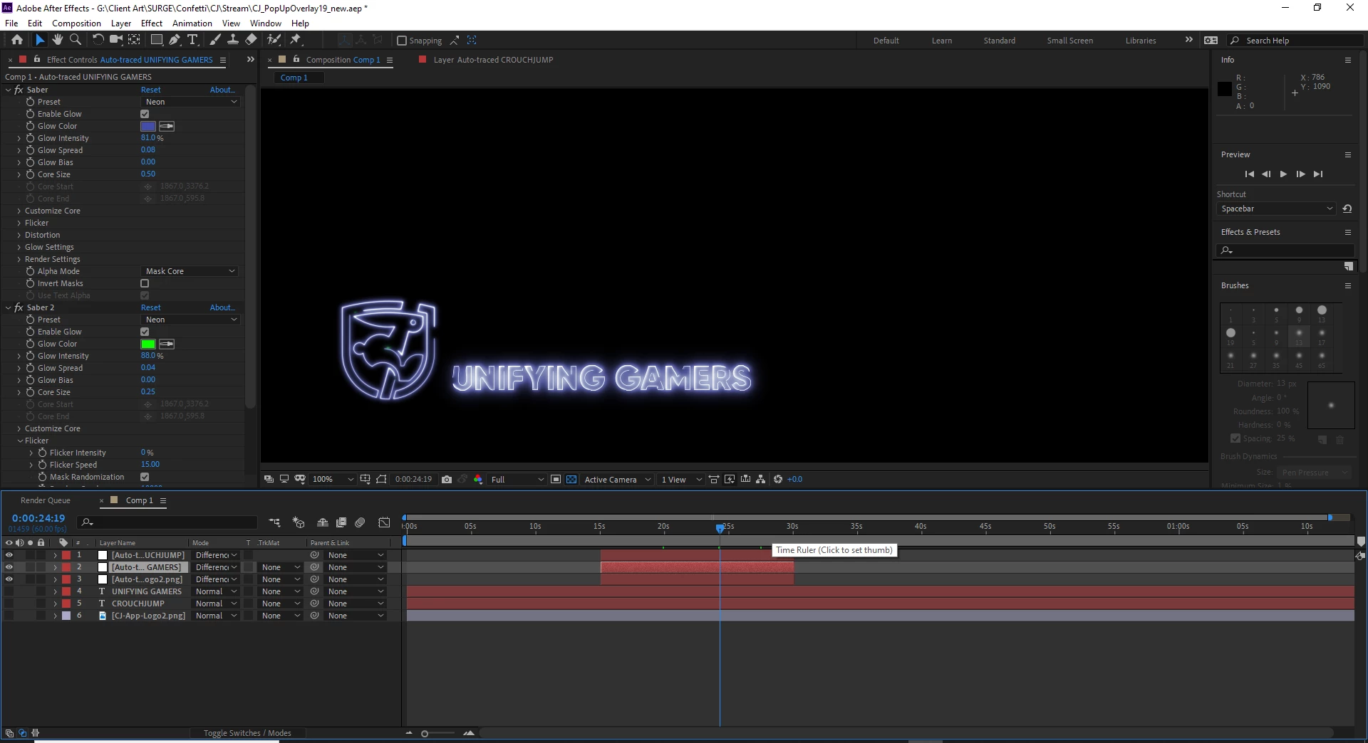Viewport: 1368px width, 743px height.
Task: Click Toggle Switches / Modes button
Action: (x=247, y=733)
